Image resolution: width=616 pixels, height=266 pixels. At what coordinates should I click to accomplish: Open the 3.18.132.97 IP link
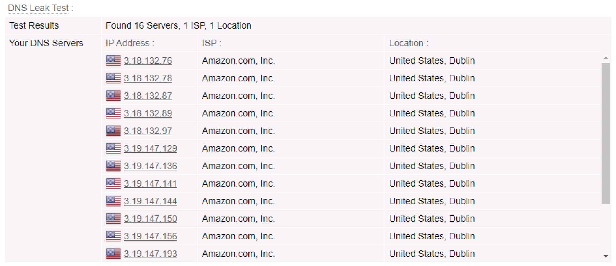click(x=148, y=131)
